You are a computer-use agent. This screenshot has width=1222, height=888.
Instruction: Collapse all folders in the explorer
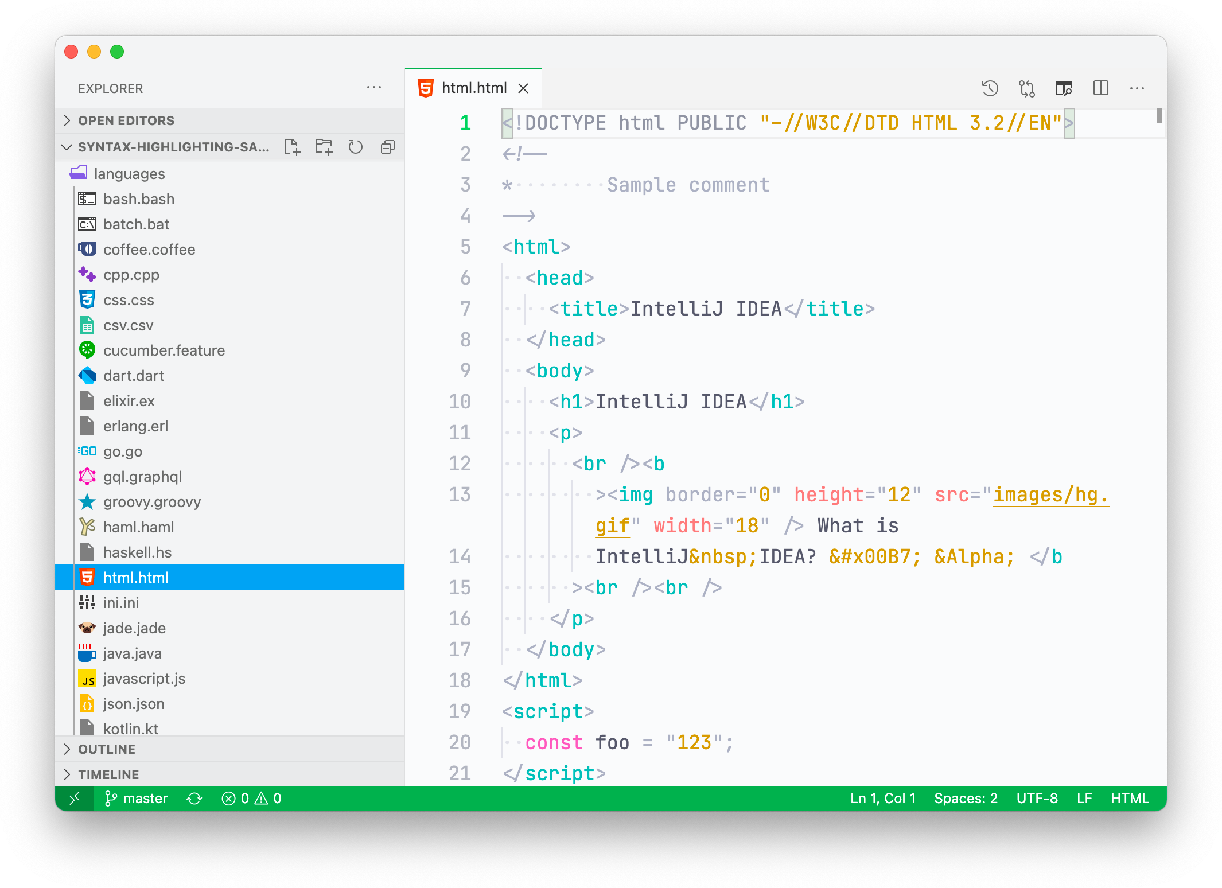click(x=387, y=147)
